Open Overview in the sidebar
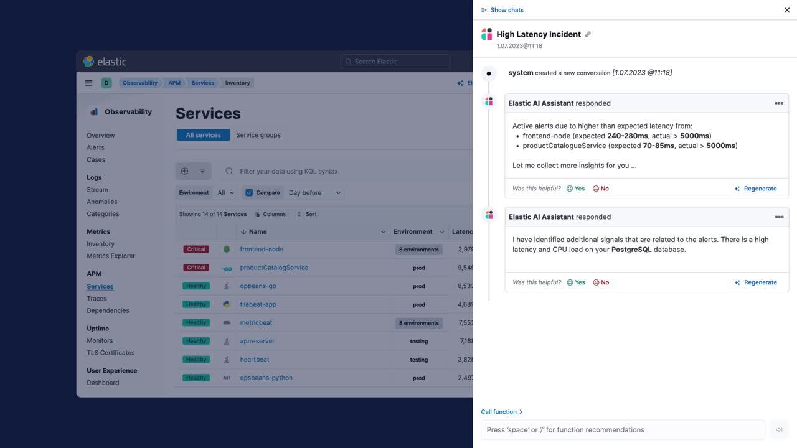 (101, 136)
